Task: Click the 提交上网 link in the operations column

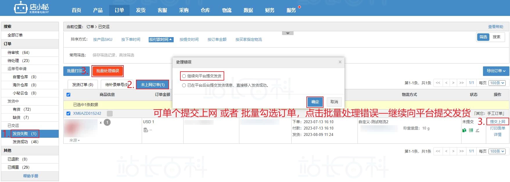Action: pyautogui.click(x=498, y=122)
